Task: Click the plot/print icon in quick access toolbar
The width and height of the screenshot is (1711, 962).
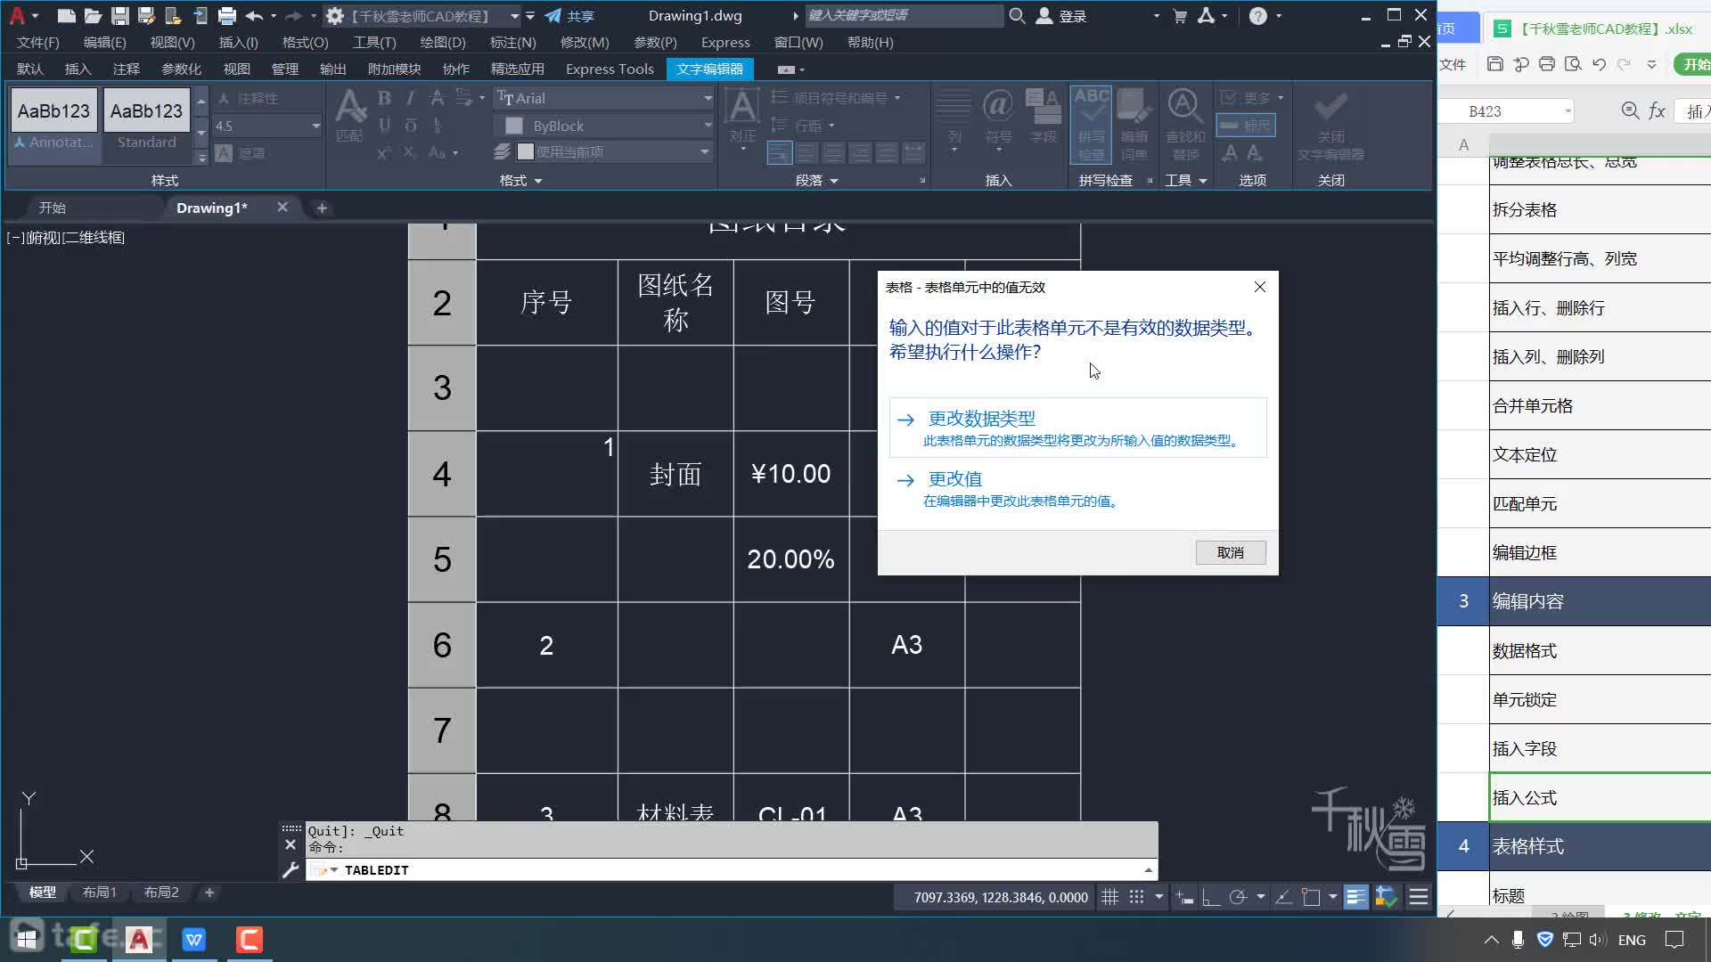Action: coord(226,15)
